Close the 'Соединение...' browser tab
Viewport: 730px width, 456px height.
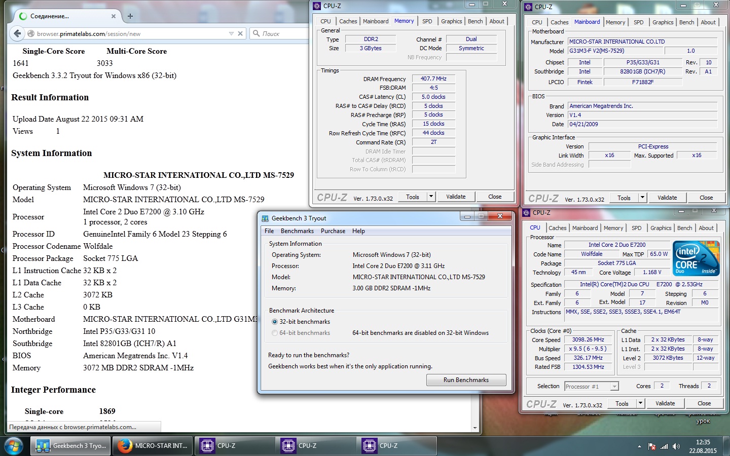114,16
